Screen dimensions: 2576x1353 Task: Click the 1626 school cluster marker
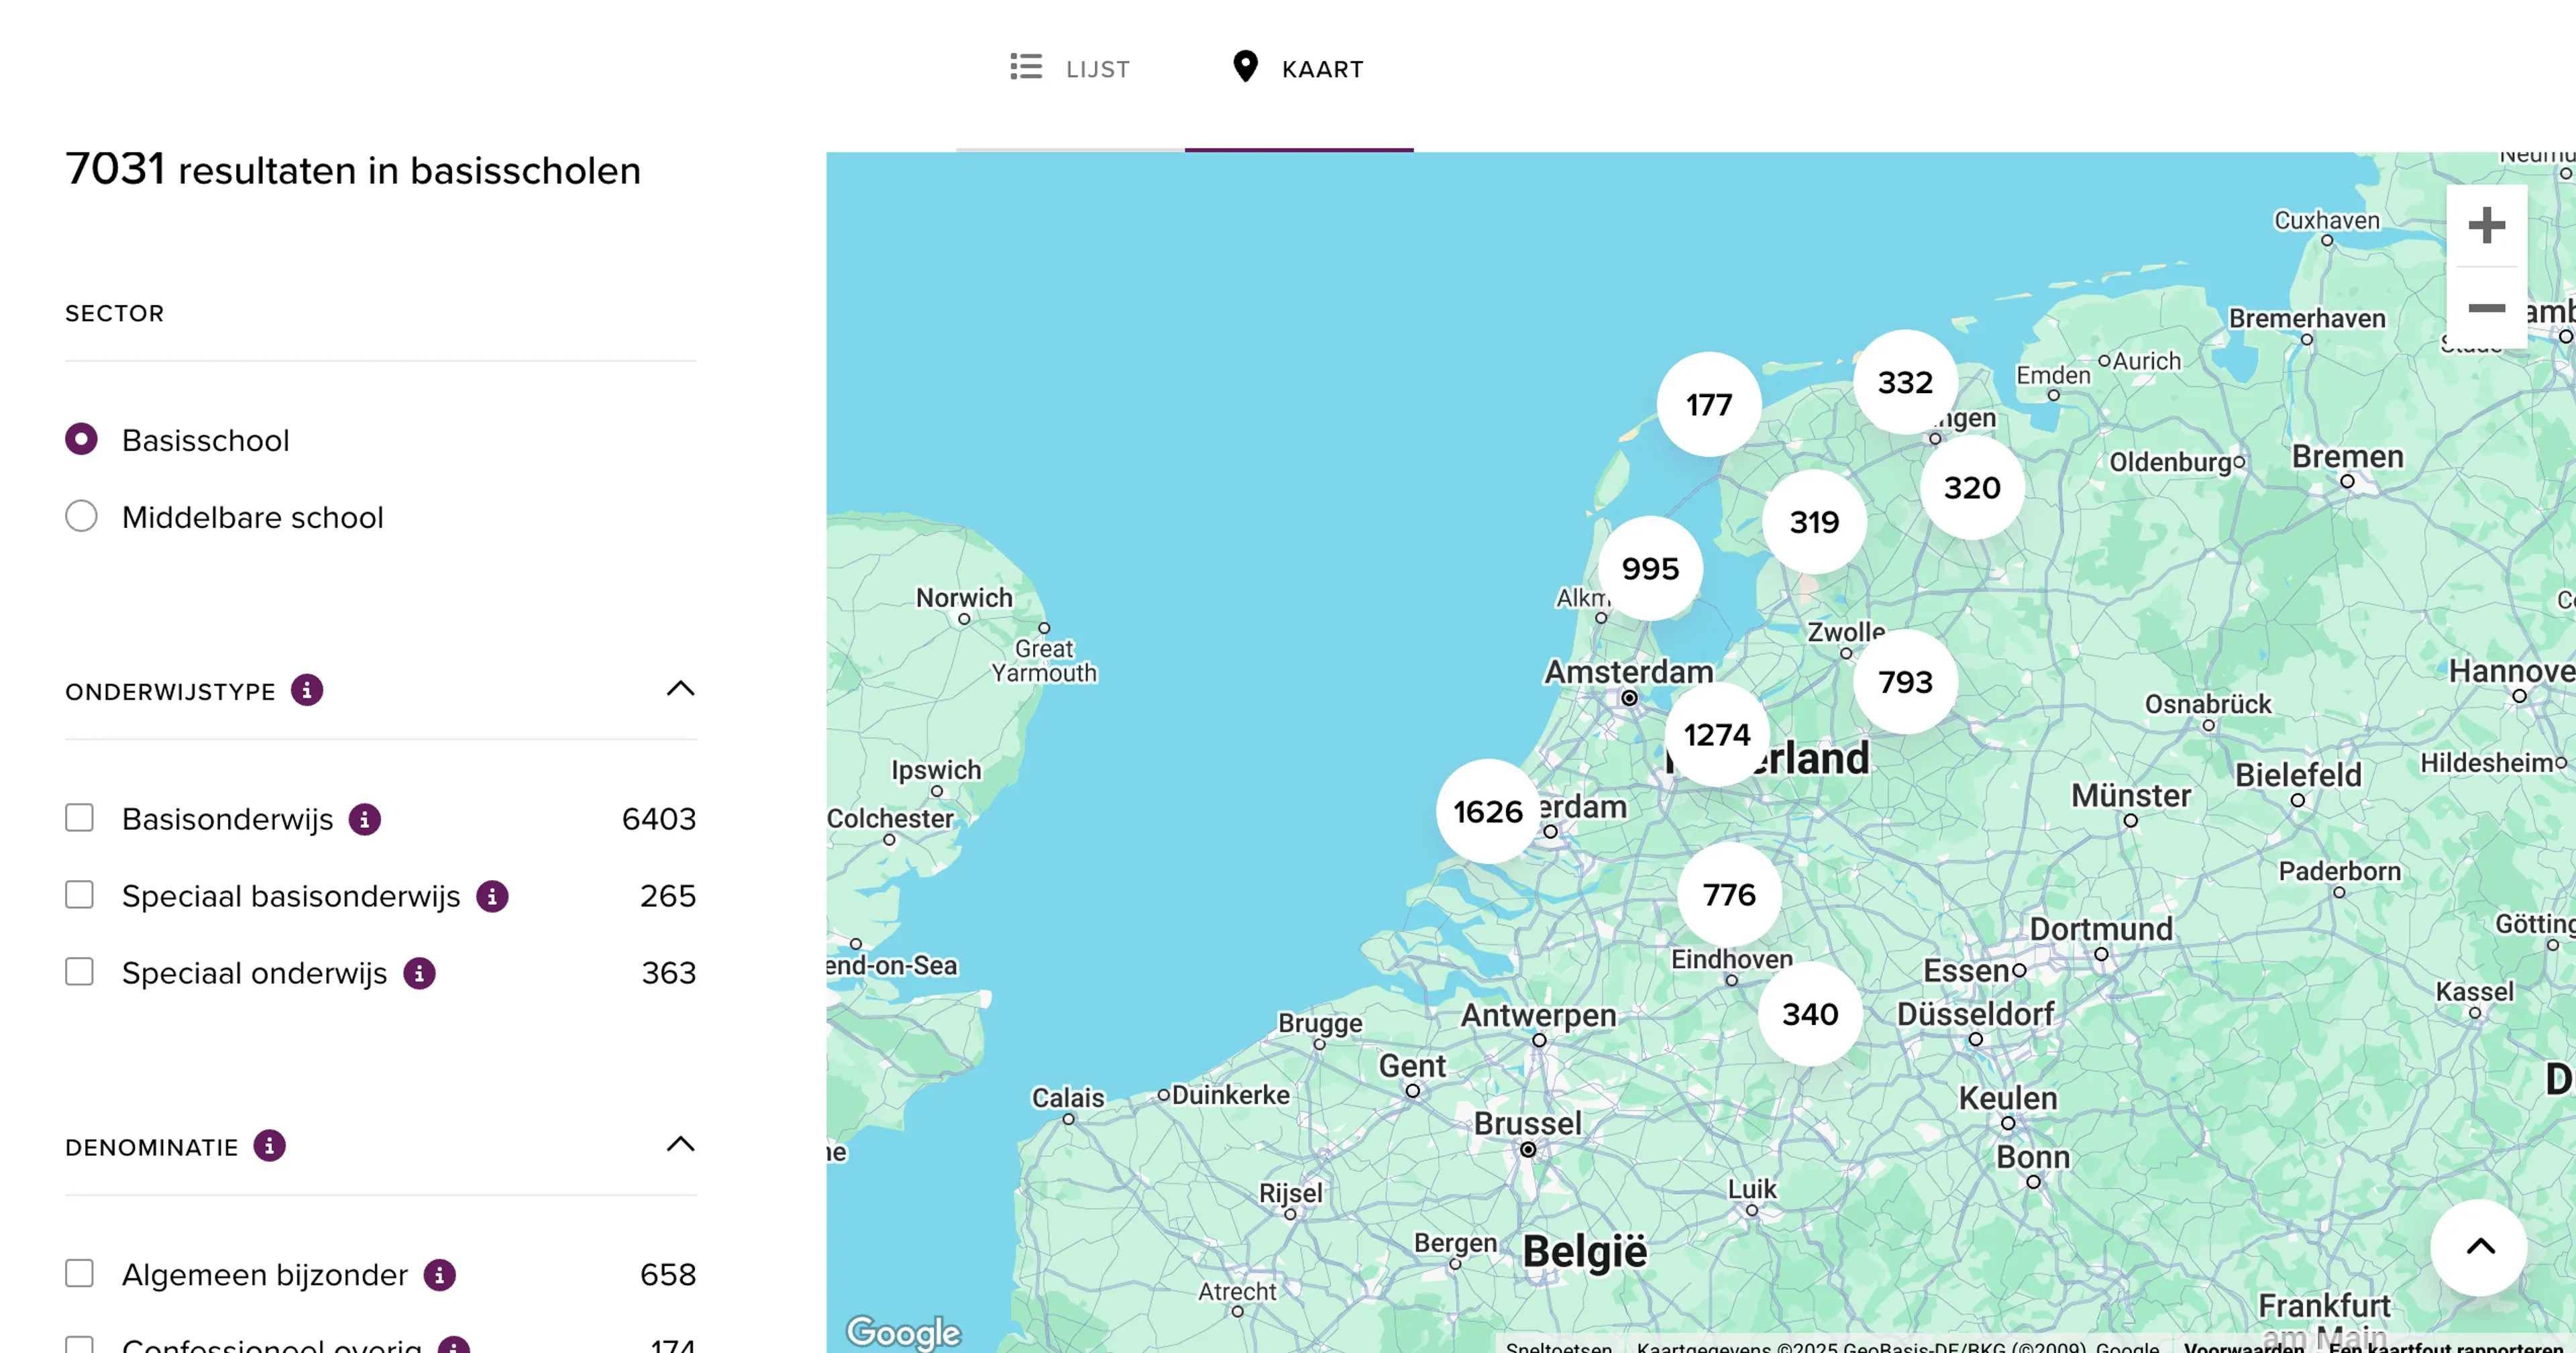(1487, 811)
